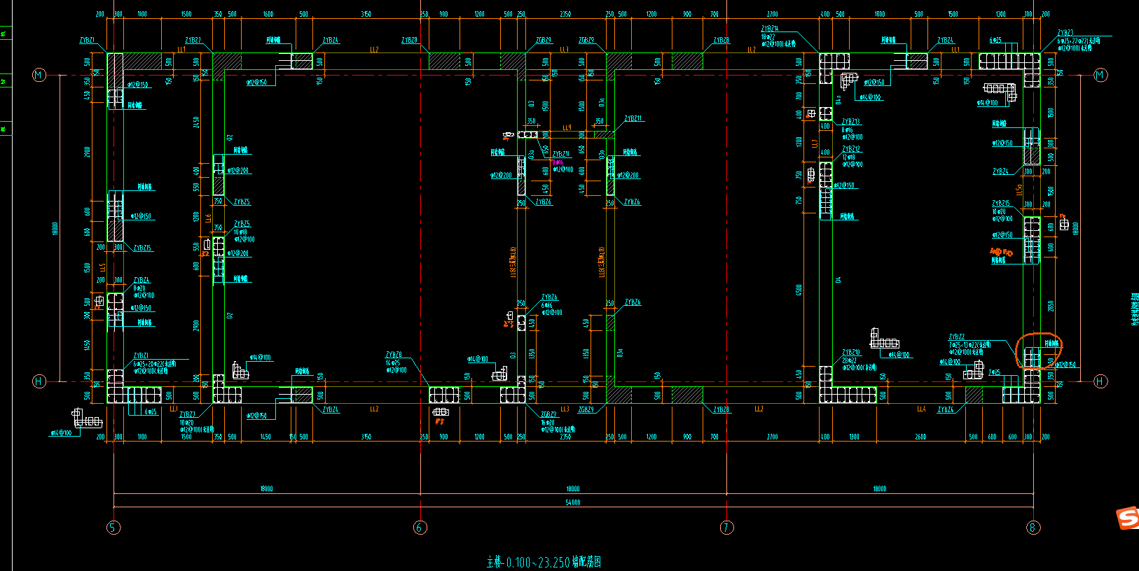Click the stirrup detail sketch below axis 6
This screenshot has width=1139, height=571.
point(441,411)
